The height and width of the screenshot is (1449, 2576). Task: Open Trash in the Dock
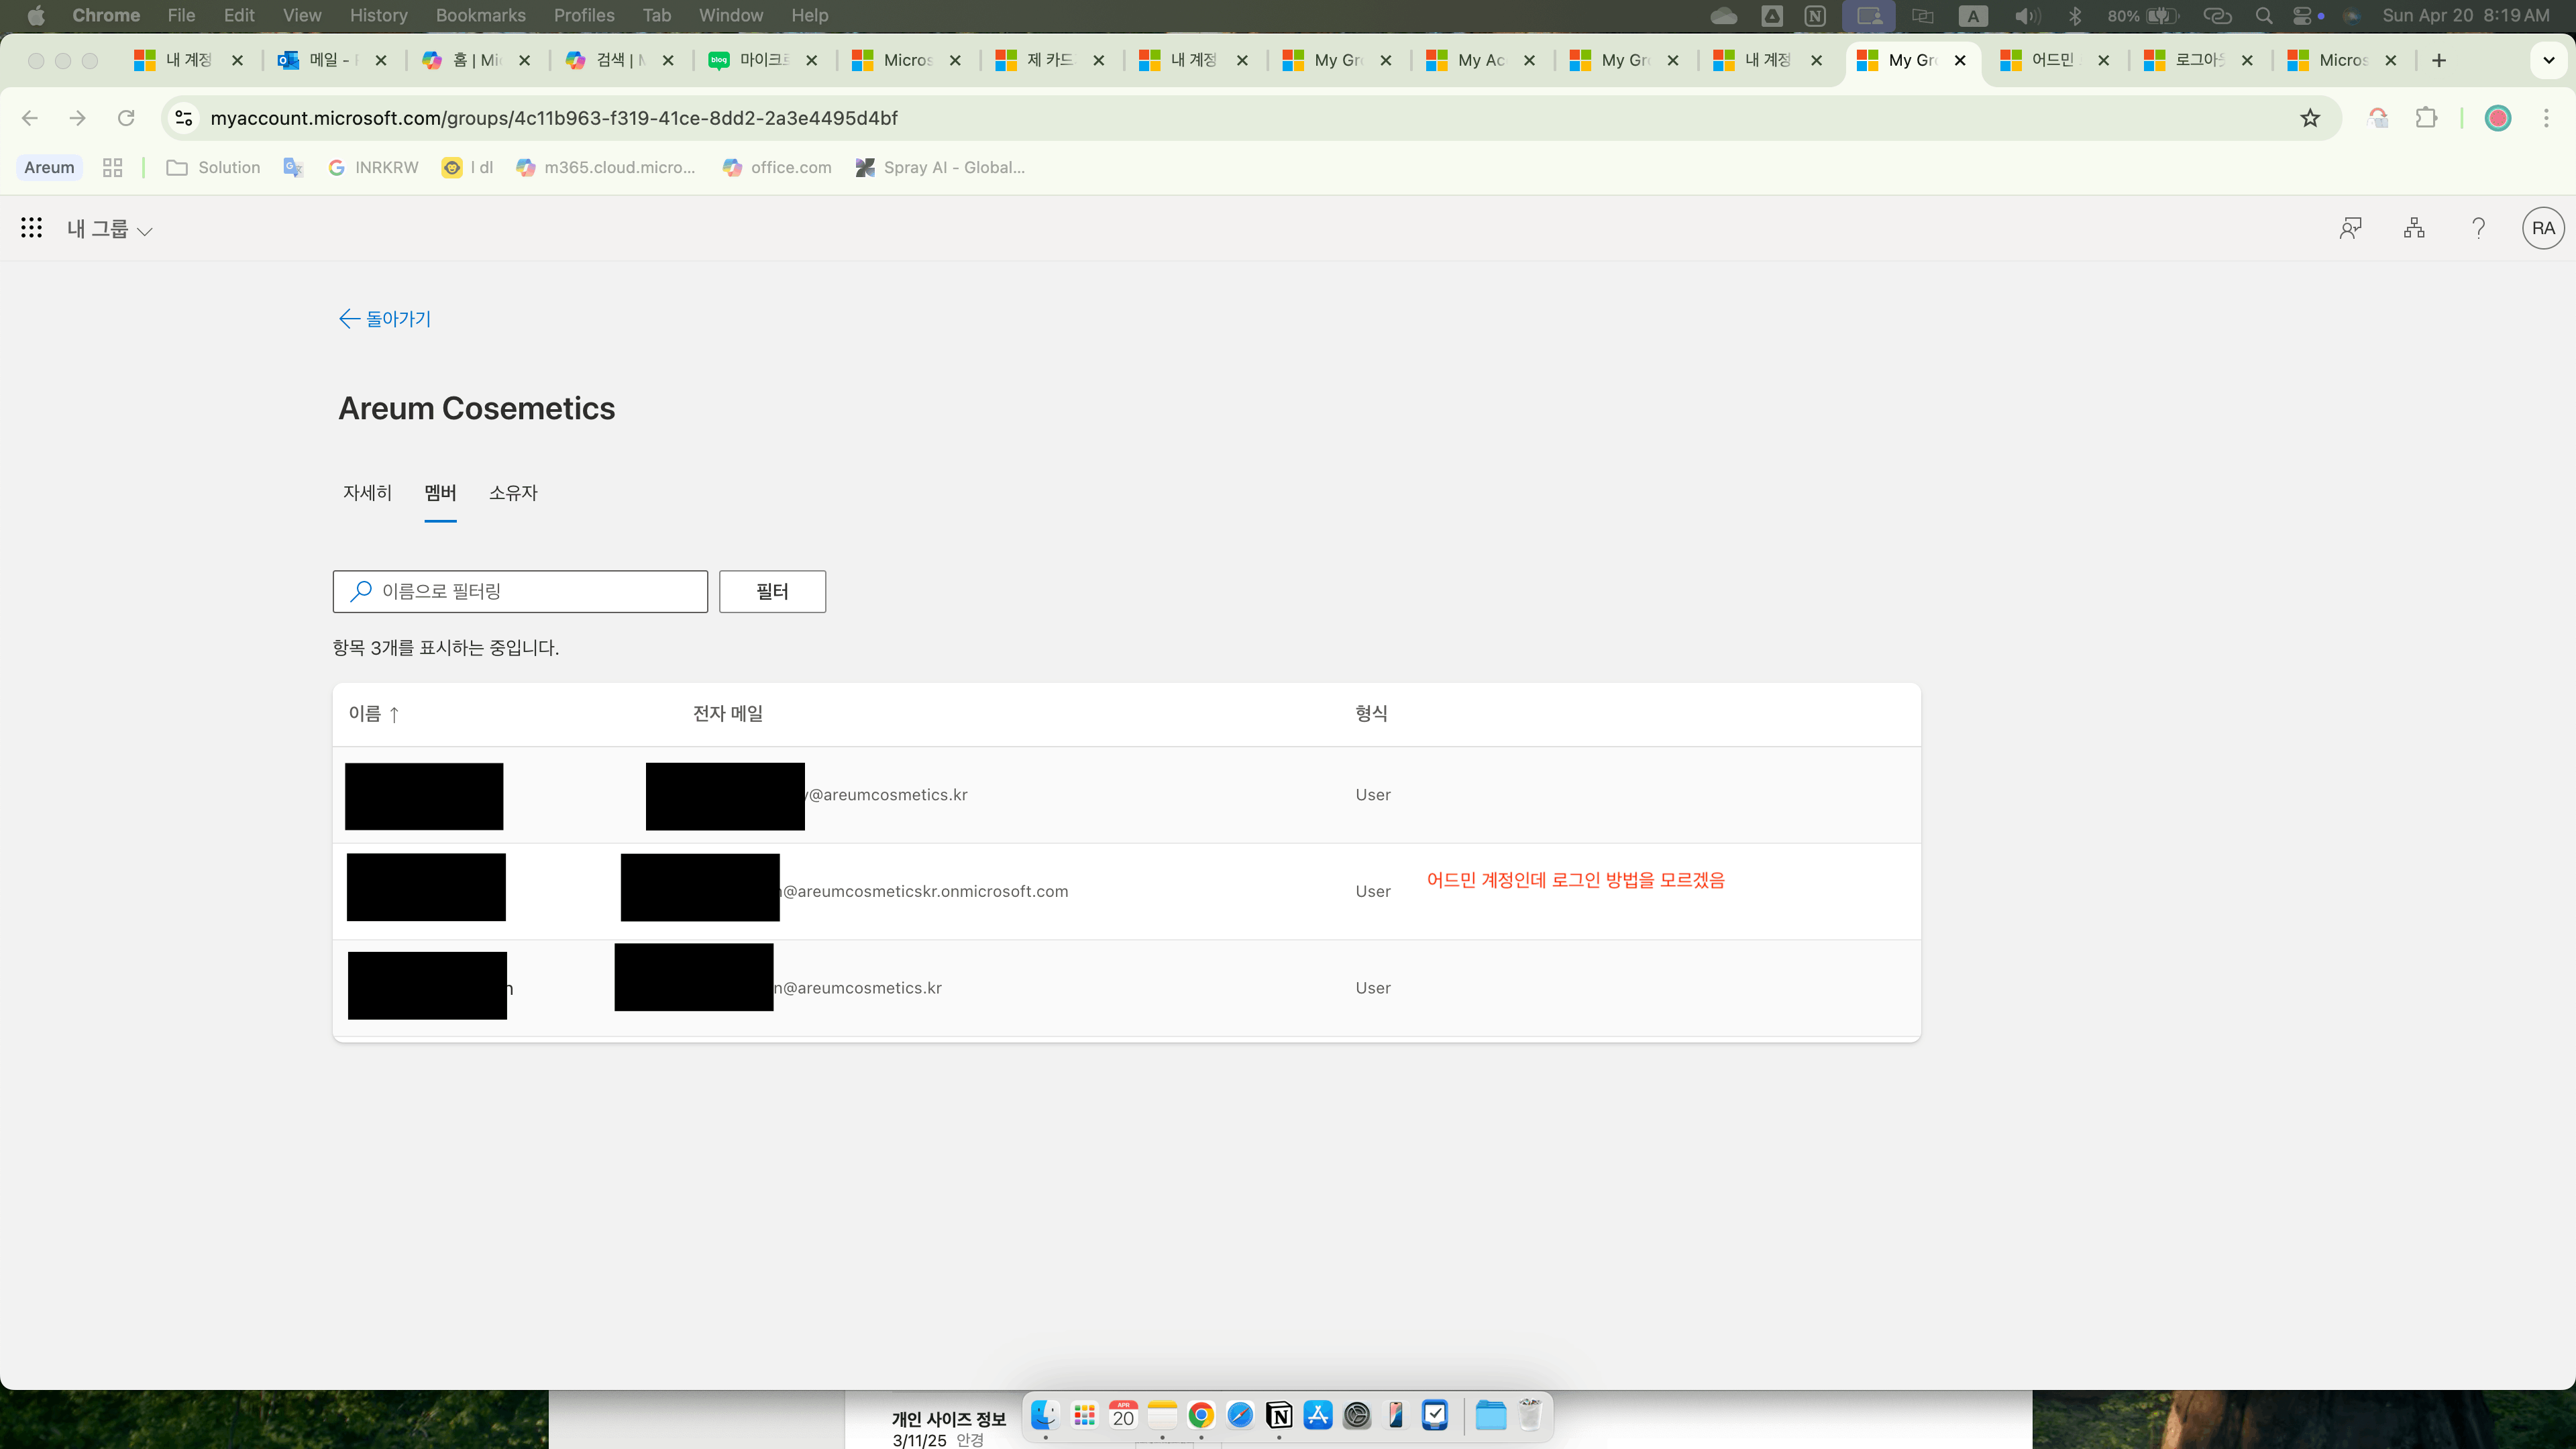[x=1530, y=1415]
